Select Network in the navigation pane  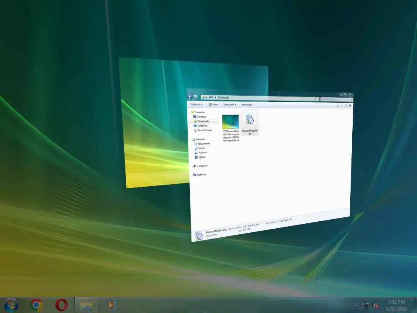(x=200, y=174)
